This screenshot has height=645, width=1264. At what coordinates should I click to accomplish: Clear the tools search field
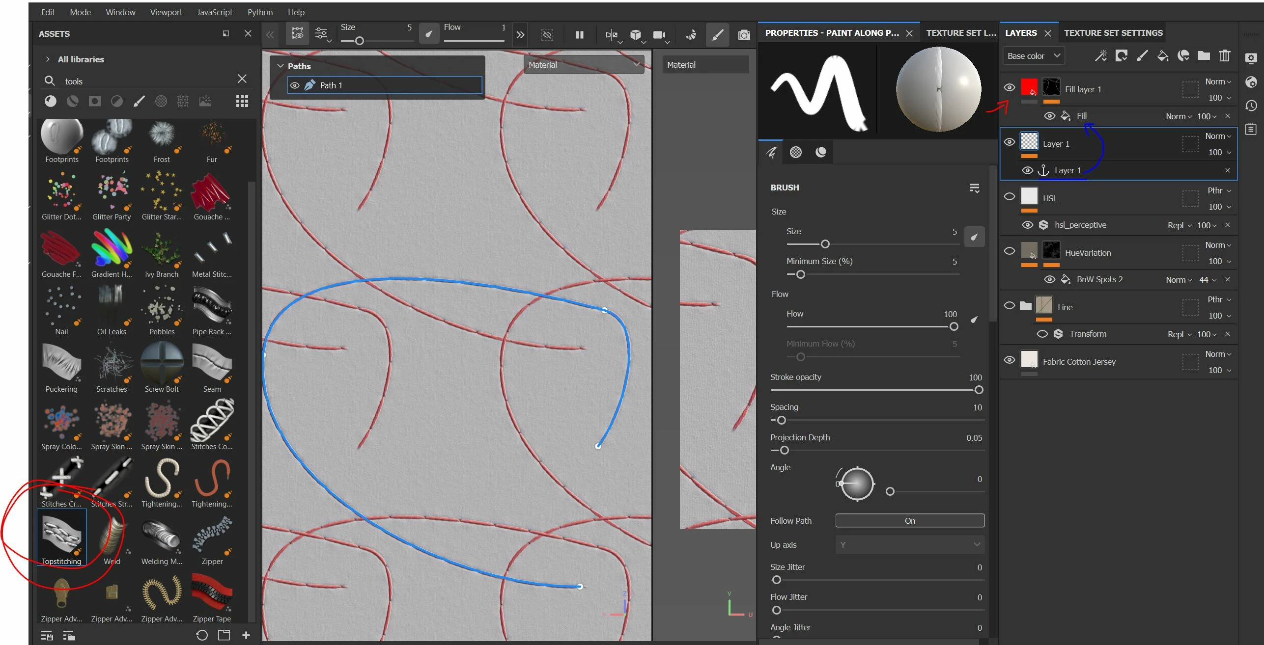coord(242,79)
